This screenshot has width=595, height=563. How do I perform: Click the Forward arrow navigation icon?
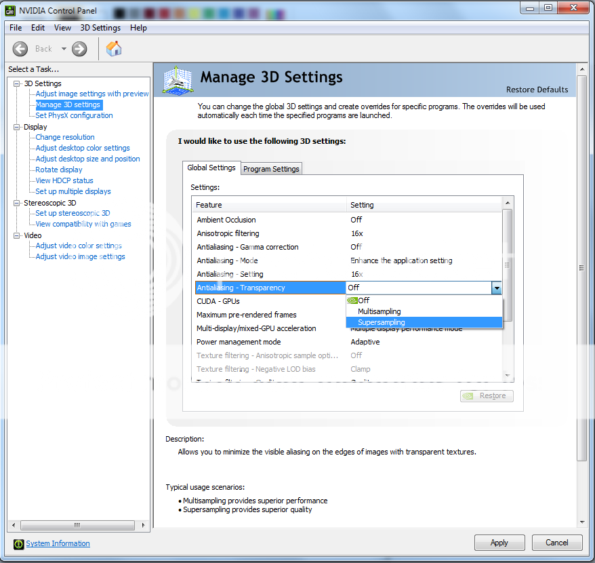(x=79, y=49)
